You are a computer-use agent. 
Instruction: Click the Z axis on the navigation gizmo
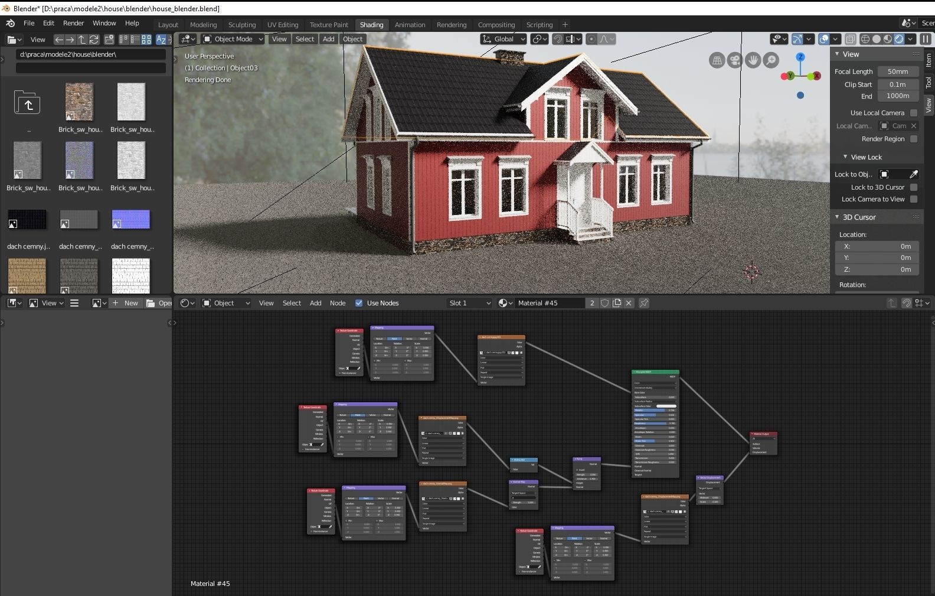[x=800, y=57]
